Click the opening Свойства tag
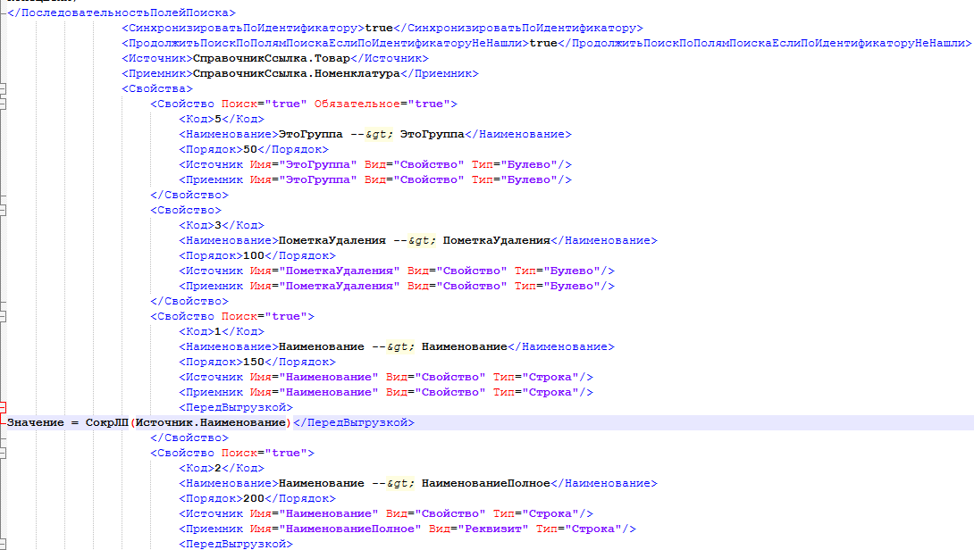 [157, 88]
